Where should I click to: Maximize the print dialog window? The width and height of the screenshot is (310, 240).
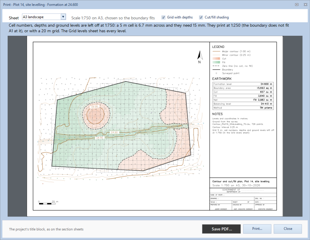297,4
